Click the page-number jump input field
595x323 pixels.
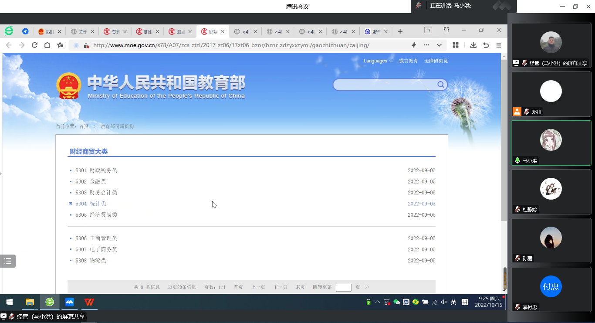343,287
